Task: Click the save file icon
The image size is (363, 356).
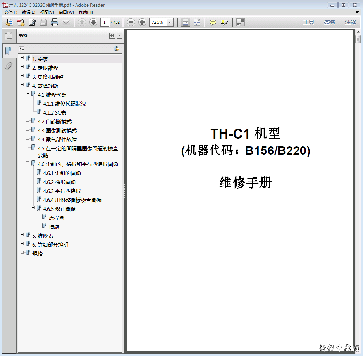Action: click(x=43, y=22)
